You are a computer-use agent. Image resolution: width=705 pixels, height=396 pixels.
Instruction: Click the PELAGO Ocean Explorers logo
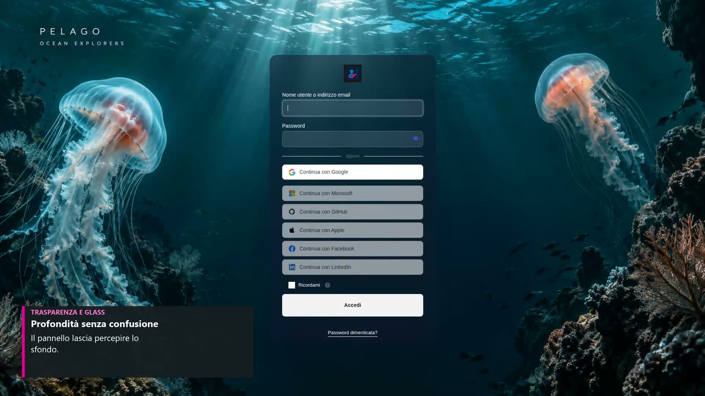82,37
